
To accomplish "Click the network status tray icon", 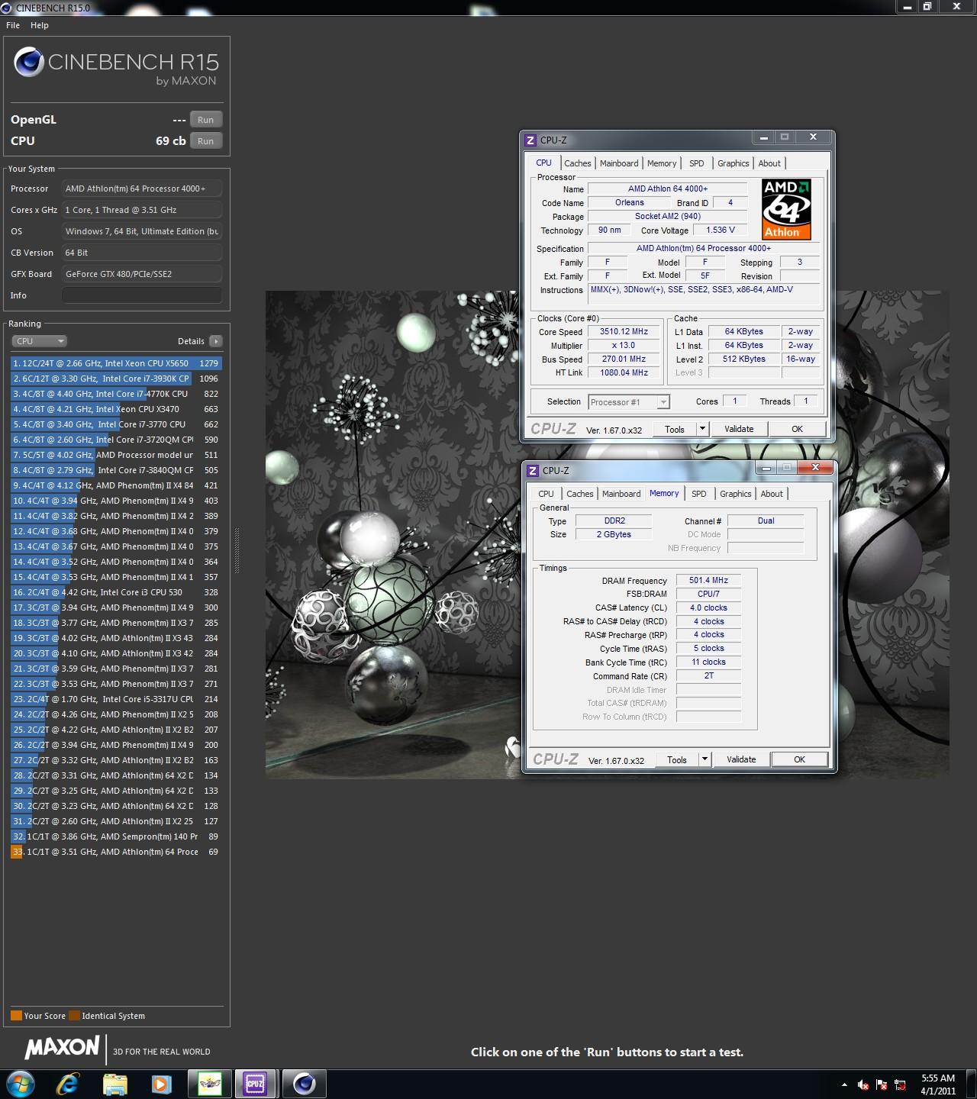I will pyautogui.click(x=900, y=1084).
